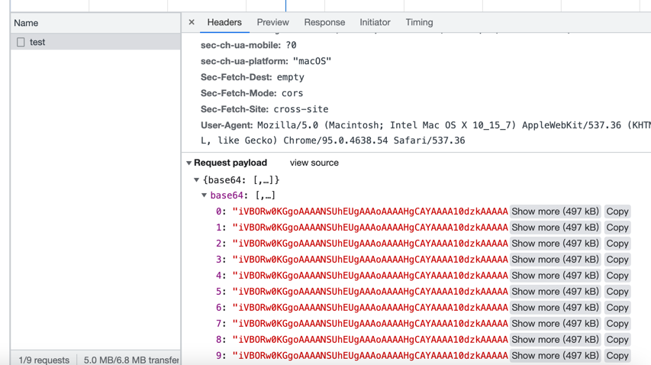
Task: Copy the base64 item 9 value
Action: tap(617, 356)
